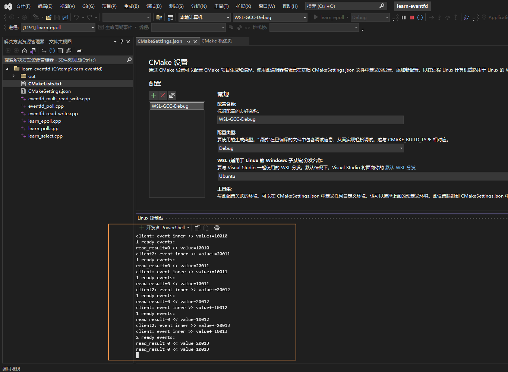Expand the out folder in Solution Explorer
This screenshot has height=372, width=508.
tap(13, 76)
